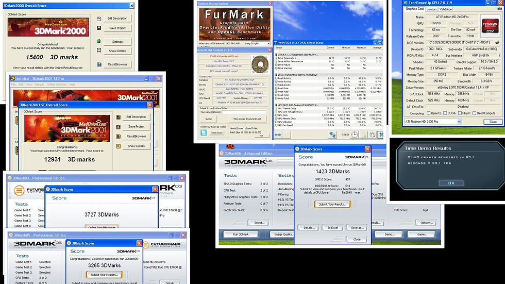Select the Graphics Card tab in GPU-Z

[414, 9]
